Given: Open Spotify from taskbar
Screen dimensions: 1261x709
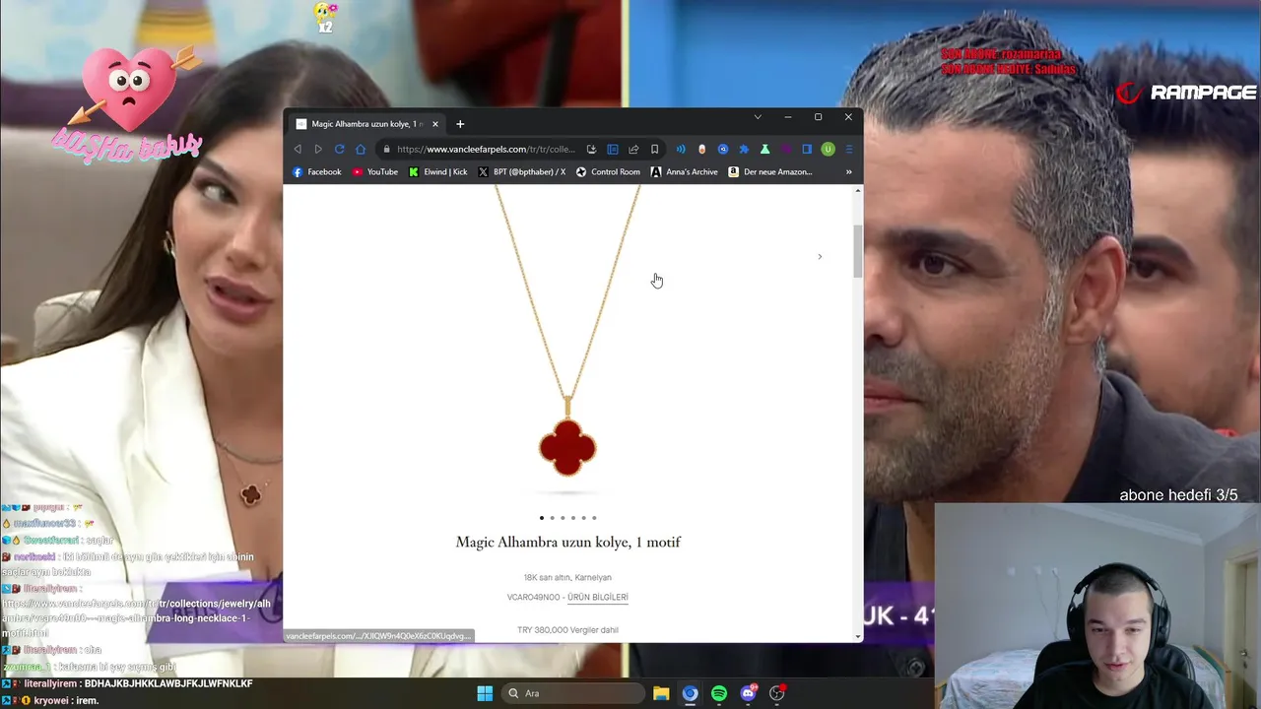Looking at the screenshot, I should pyautogui.click(x=719, y=693).
